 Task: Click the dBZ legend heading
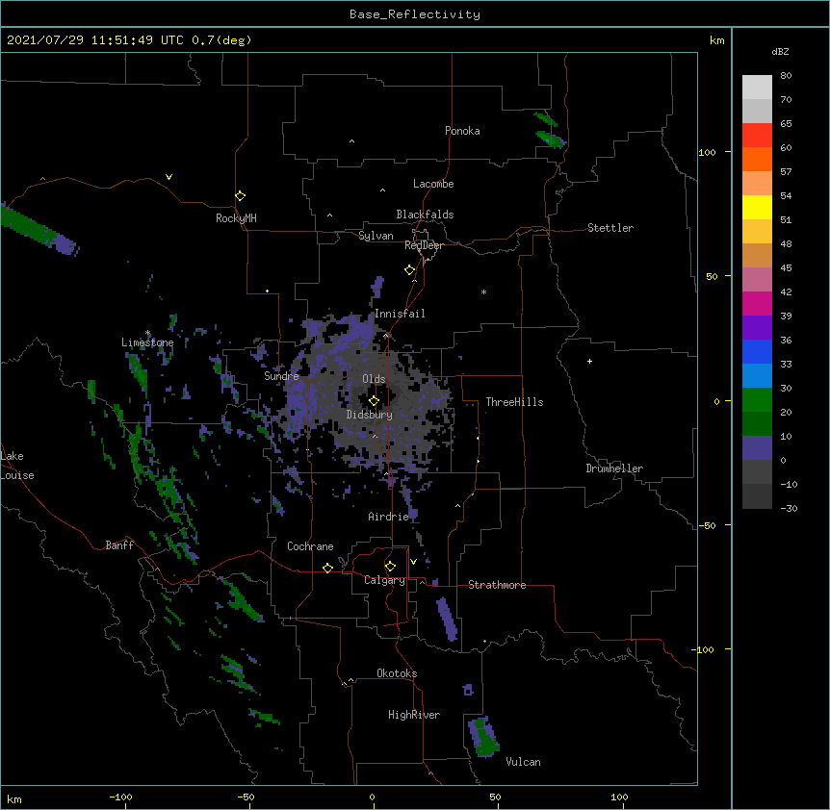click(x=780, y=51)
